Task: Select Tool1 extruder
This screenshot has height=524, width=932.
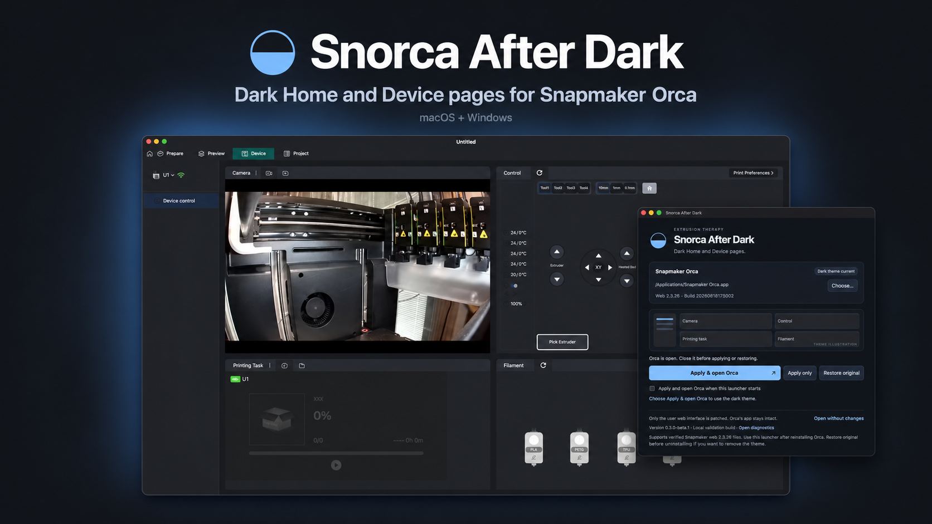Action: (x=545, y=188)
